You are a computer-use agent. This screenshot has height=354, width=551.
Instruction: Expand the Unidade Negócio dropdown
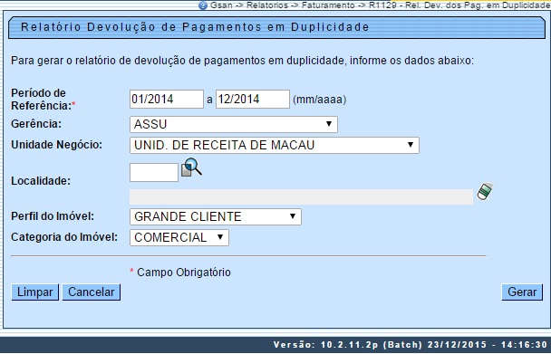pyautogui.click(x=275, y=145)
